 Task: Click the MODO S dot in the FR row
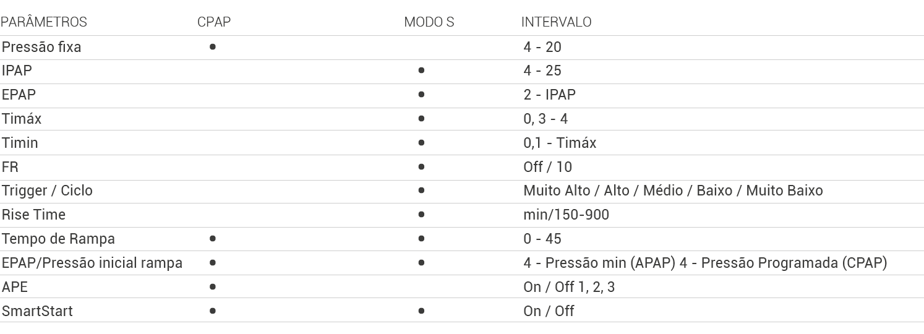pos(421,166)
